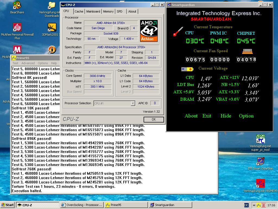This screenshot has height=209, width=278.
Task: Click the red temperature tray icon
Action: [x=263, y=205]
